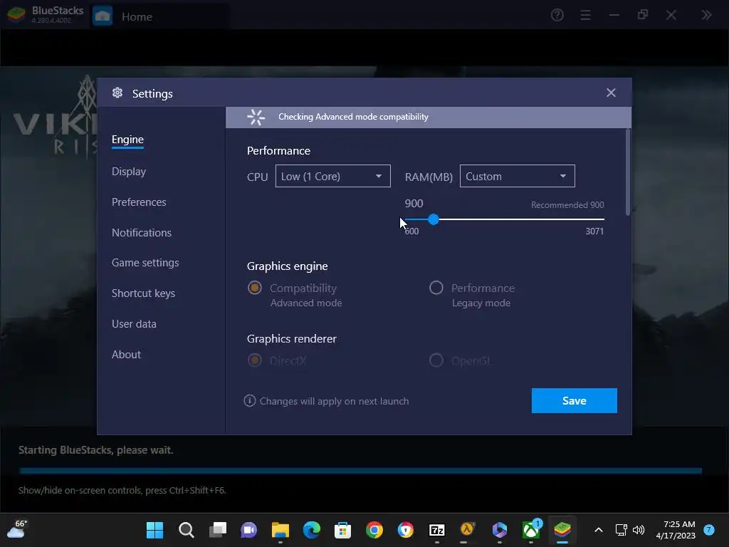Select the OpenGL renderer option
Screen dimensions: 729x547
[x=436, y=360]
